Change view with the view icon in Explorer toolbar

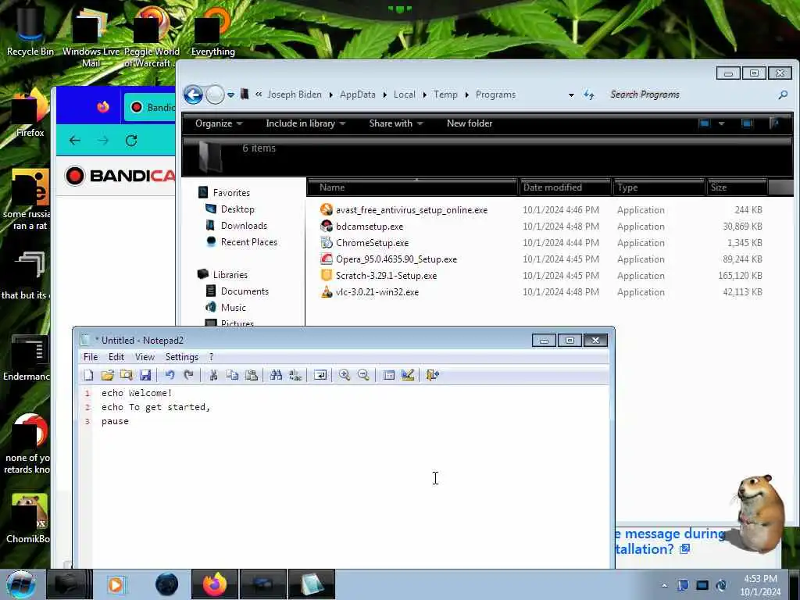(x=705, y=123)
